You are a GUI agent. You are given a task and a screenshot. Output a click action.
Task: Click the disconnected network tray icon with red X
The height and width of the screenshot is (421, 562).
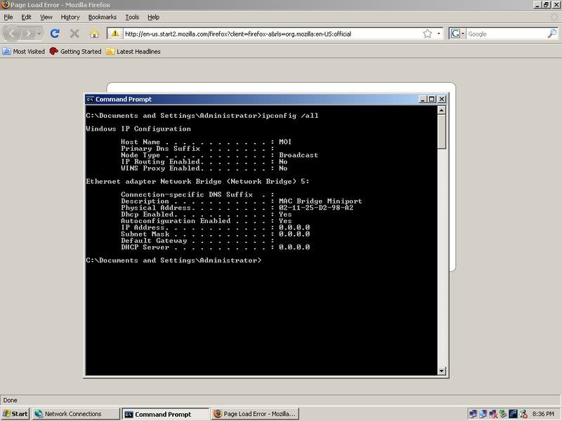point(494,414)
